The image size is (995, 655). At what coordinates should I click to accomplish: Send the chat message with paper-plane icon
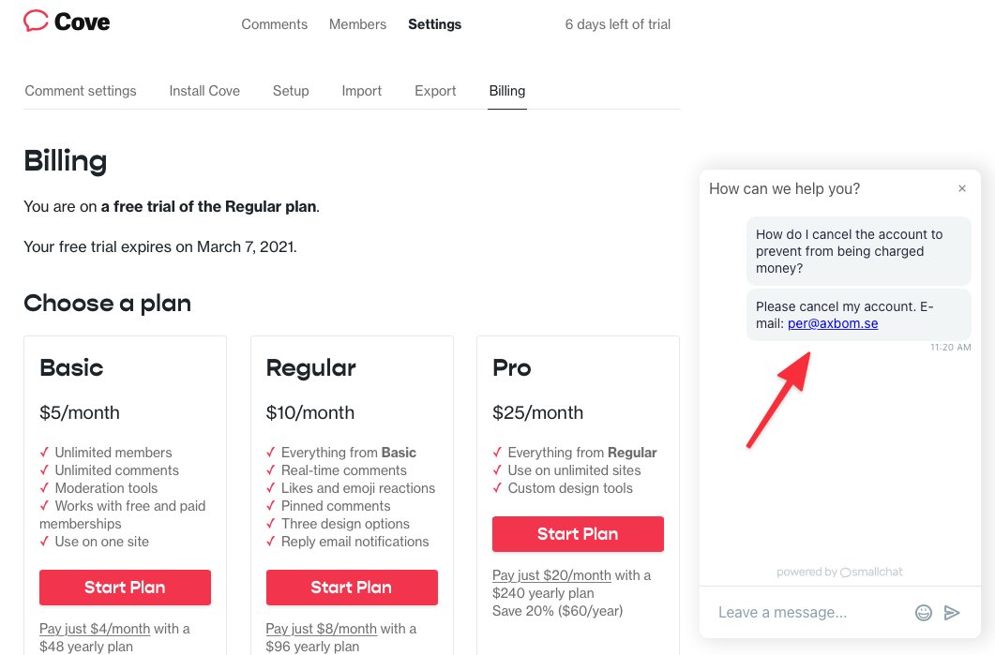tap(952, 613)
